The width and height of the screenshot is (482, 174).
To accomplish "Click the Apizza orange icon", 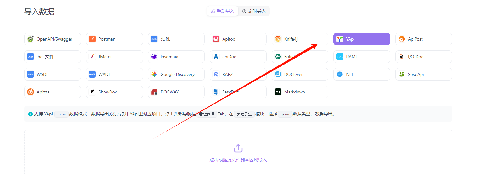I will tap(31, 92).
